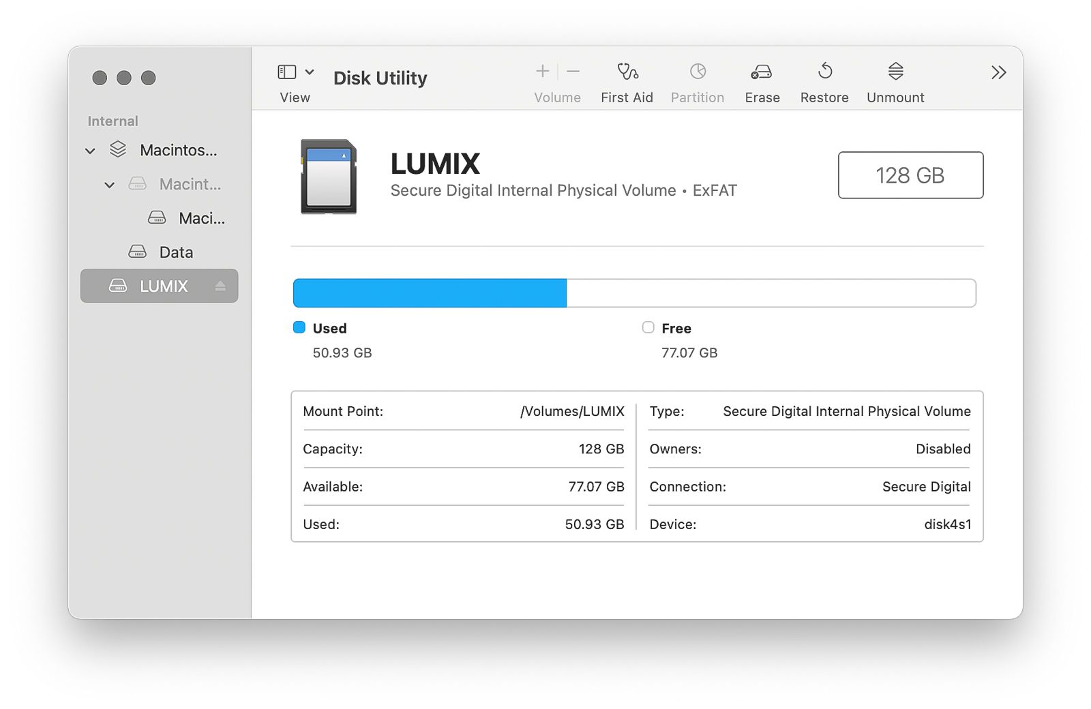
Task: Click the blue Used legend square
Action: tap(299, 328)
